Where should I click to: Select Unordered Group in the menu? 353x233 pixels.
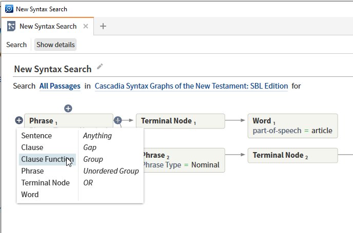pos(111,171)
